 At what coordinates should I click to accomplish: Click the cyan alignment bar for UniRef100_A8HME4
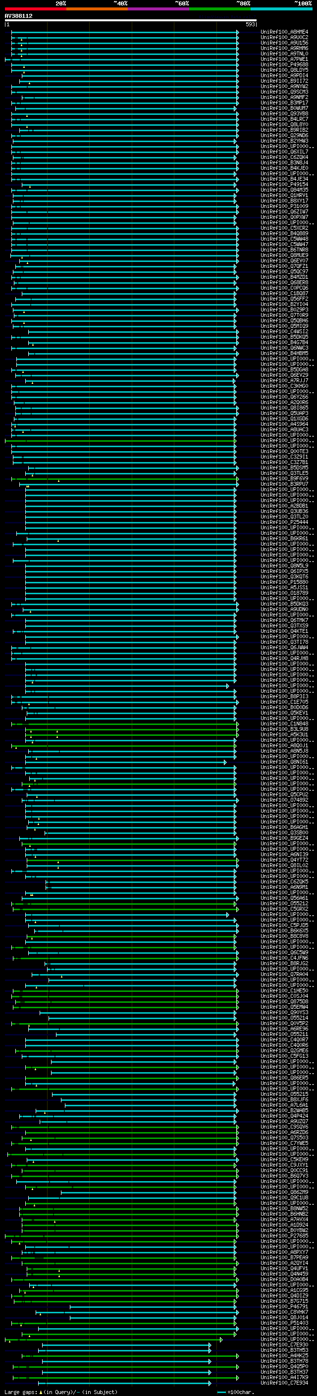click(x=125, y=32)
